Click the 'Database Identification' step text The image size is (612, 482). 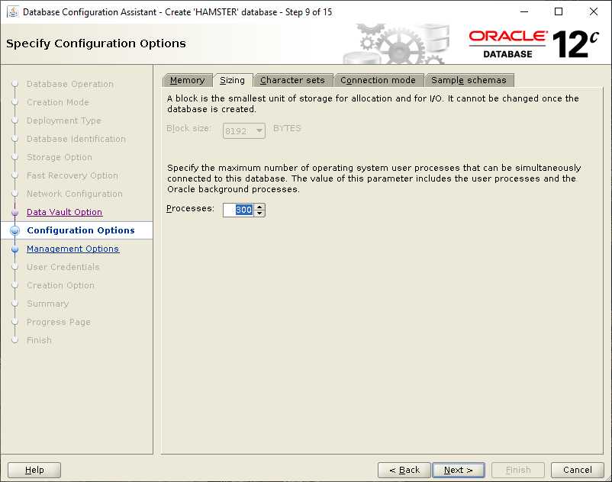point(76,139)
